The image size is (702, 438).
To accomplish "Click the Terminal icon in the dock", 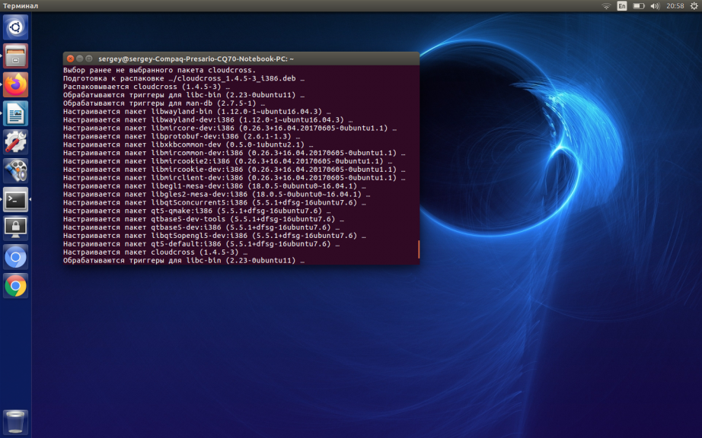I will (15, 199).
